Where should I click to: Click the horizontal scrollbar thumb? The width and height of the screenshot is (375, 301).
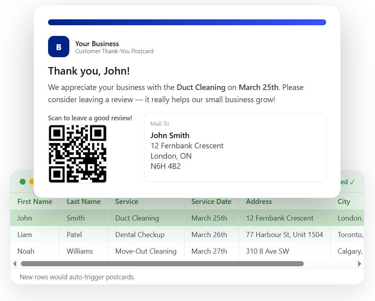coord(162,264)
